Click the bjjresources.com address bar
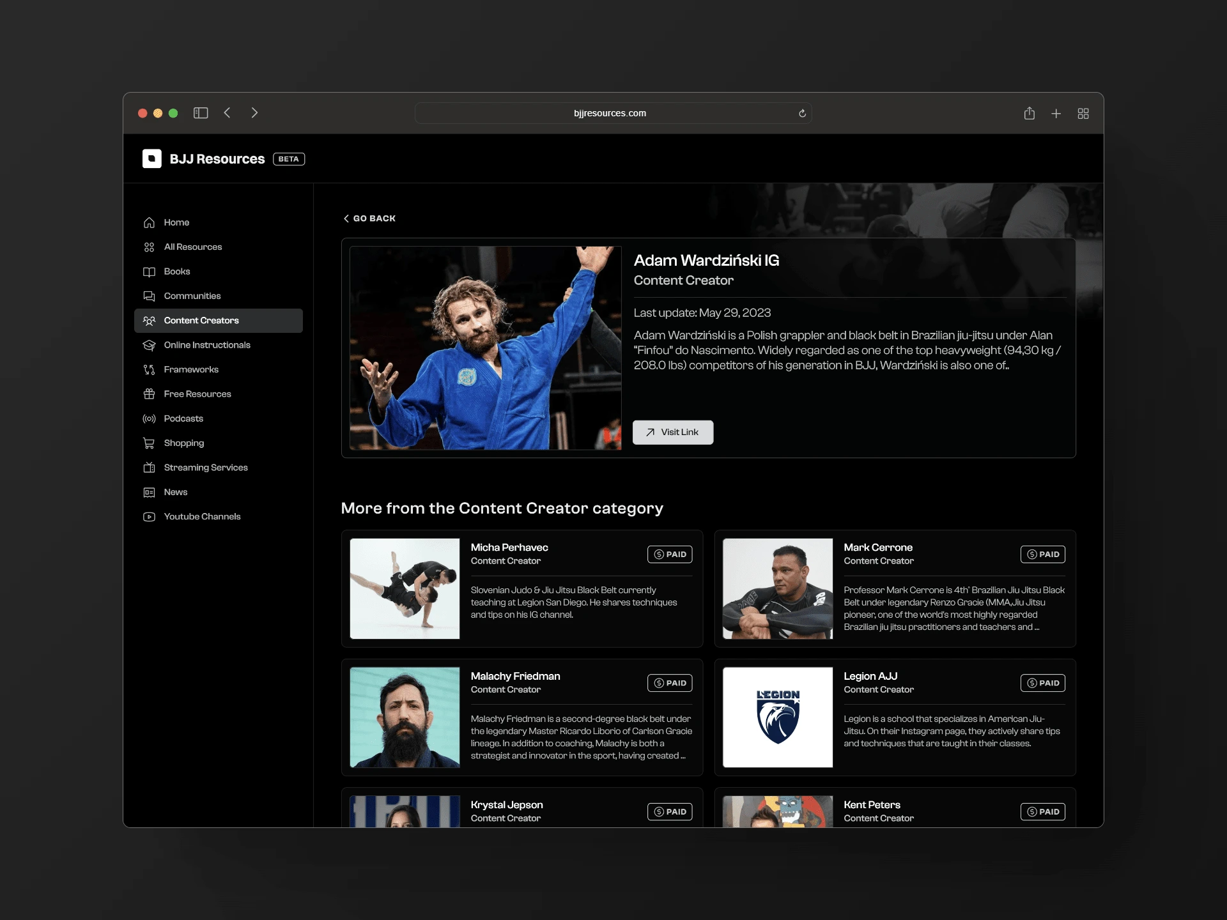Screen dimensions: 1227x920 613,113
